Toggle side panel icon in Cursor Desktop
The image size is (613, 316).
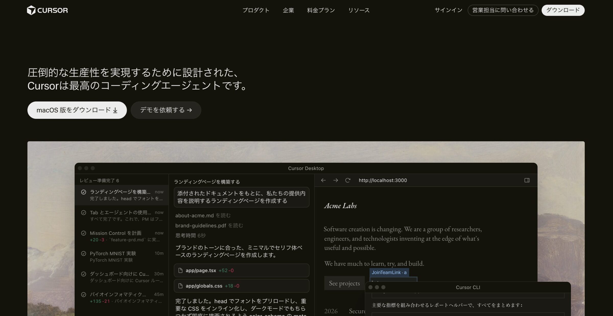[527, 180]
